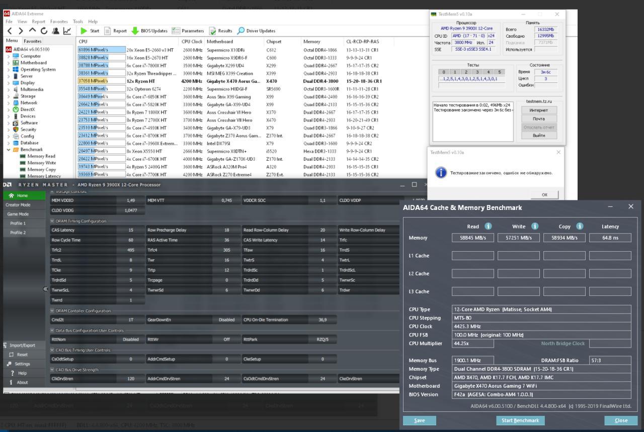Image resolution: width=644 pixels, height=432 pixels.
Task: Click the Memory column header in AIDA64
Action: (312, 42)
